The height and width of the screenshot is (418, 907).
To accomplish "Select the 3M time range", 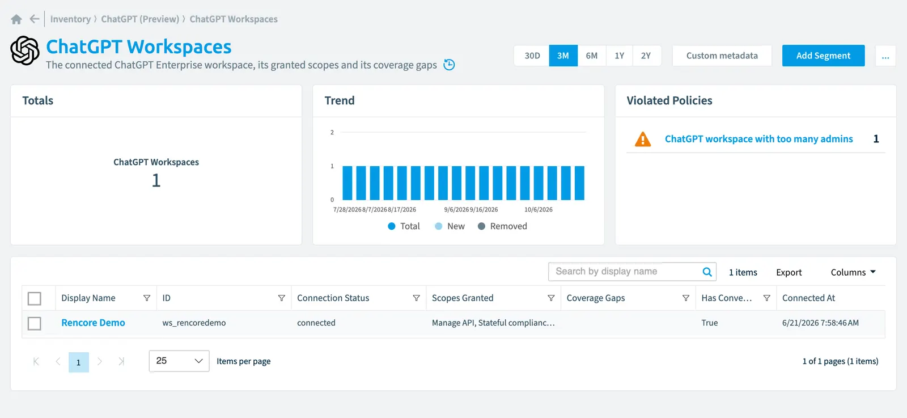I will (x=563, y=56).
